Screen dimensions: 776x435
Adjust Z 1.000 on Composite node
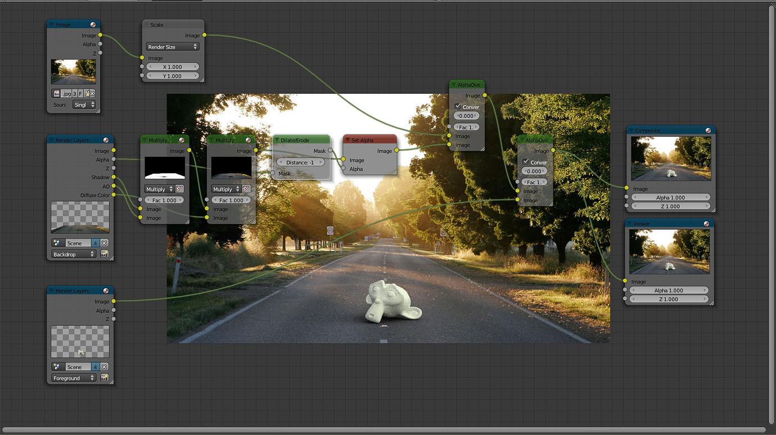671,206
